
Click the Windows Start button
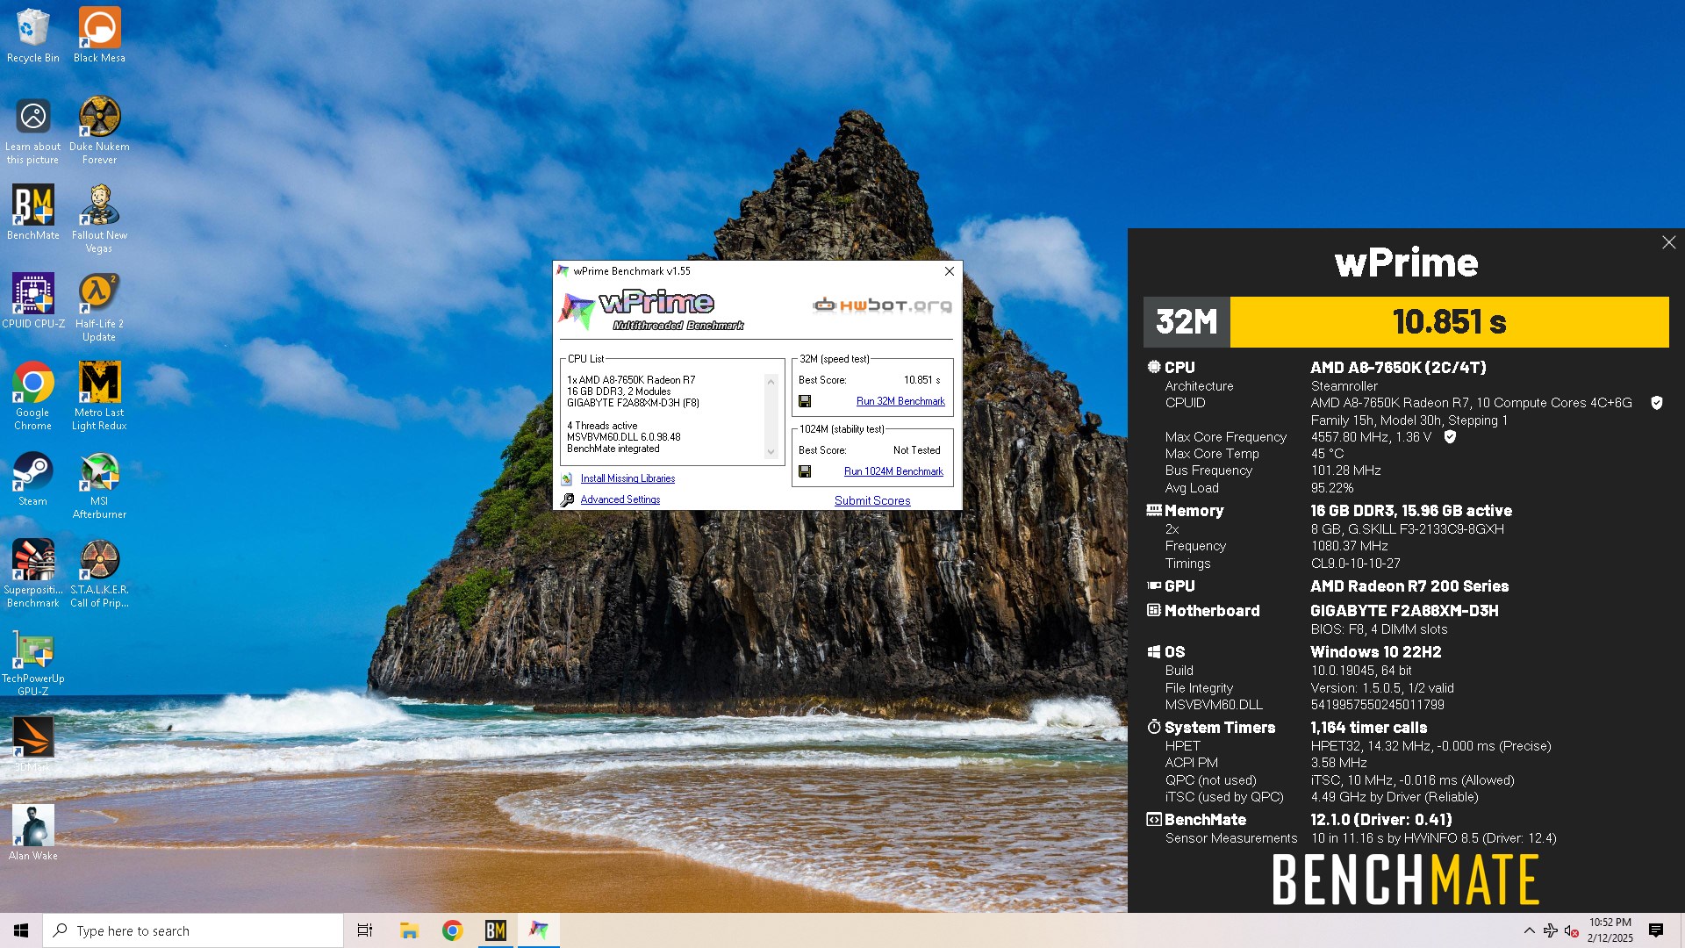[21, 930]
